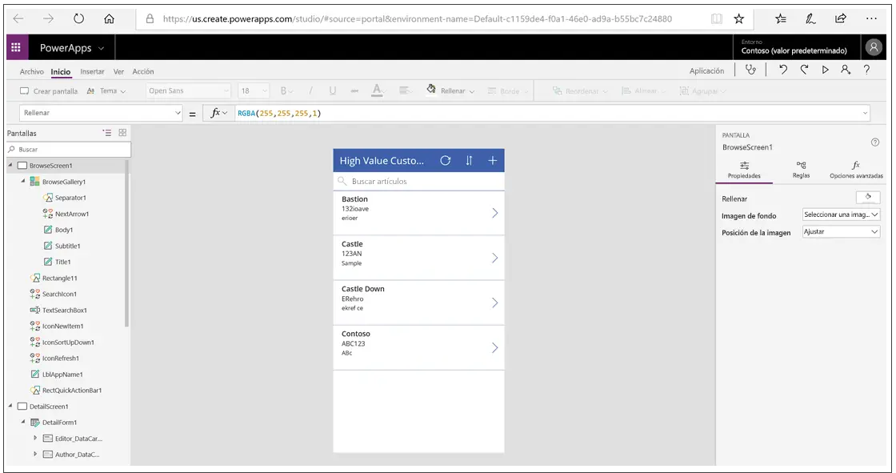This screenshot has height=473, width=896.
Task: Click the Redo arrow icon
Action: (x=804, y=70)
